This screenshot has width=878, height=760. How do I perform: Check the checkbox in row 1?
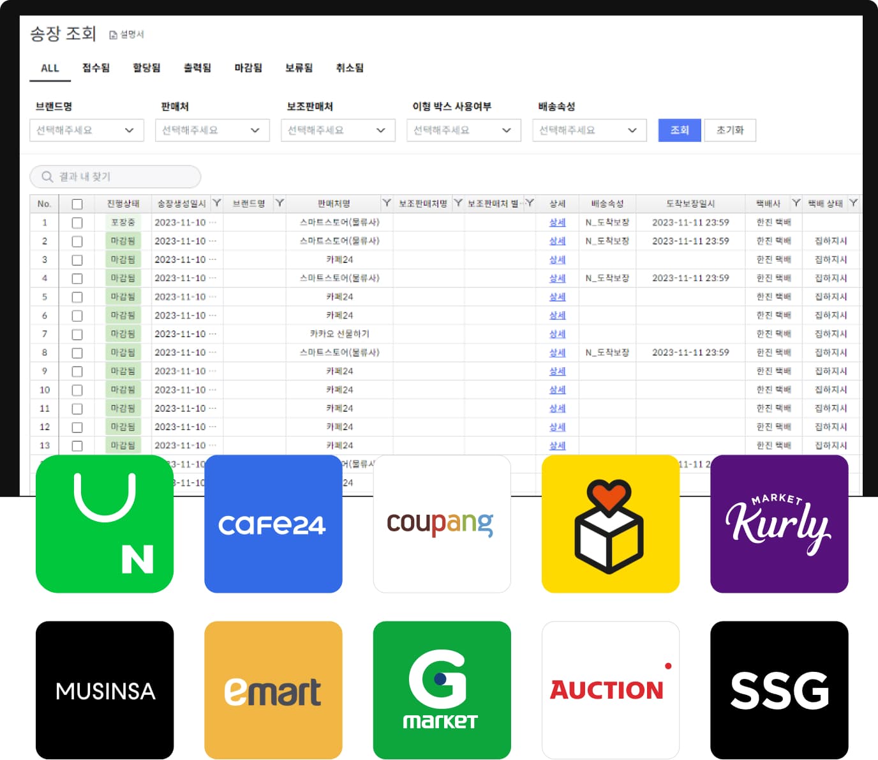click(77, 223)
